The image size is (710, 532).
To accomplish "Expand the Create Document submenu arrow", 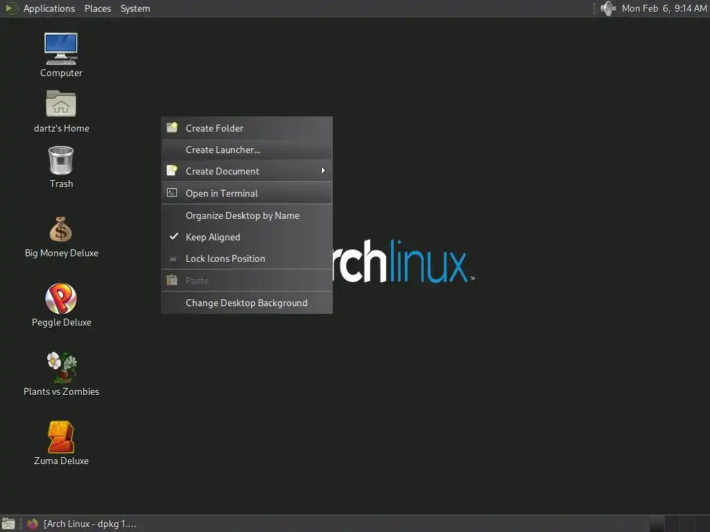I will click(323, 170).
